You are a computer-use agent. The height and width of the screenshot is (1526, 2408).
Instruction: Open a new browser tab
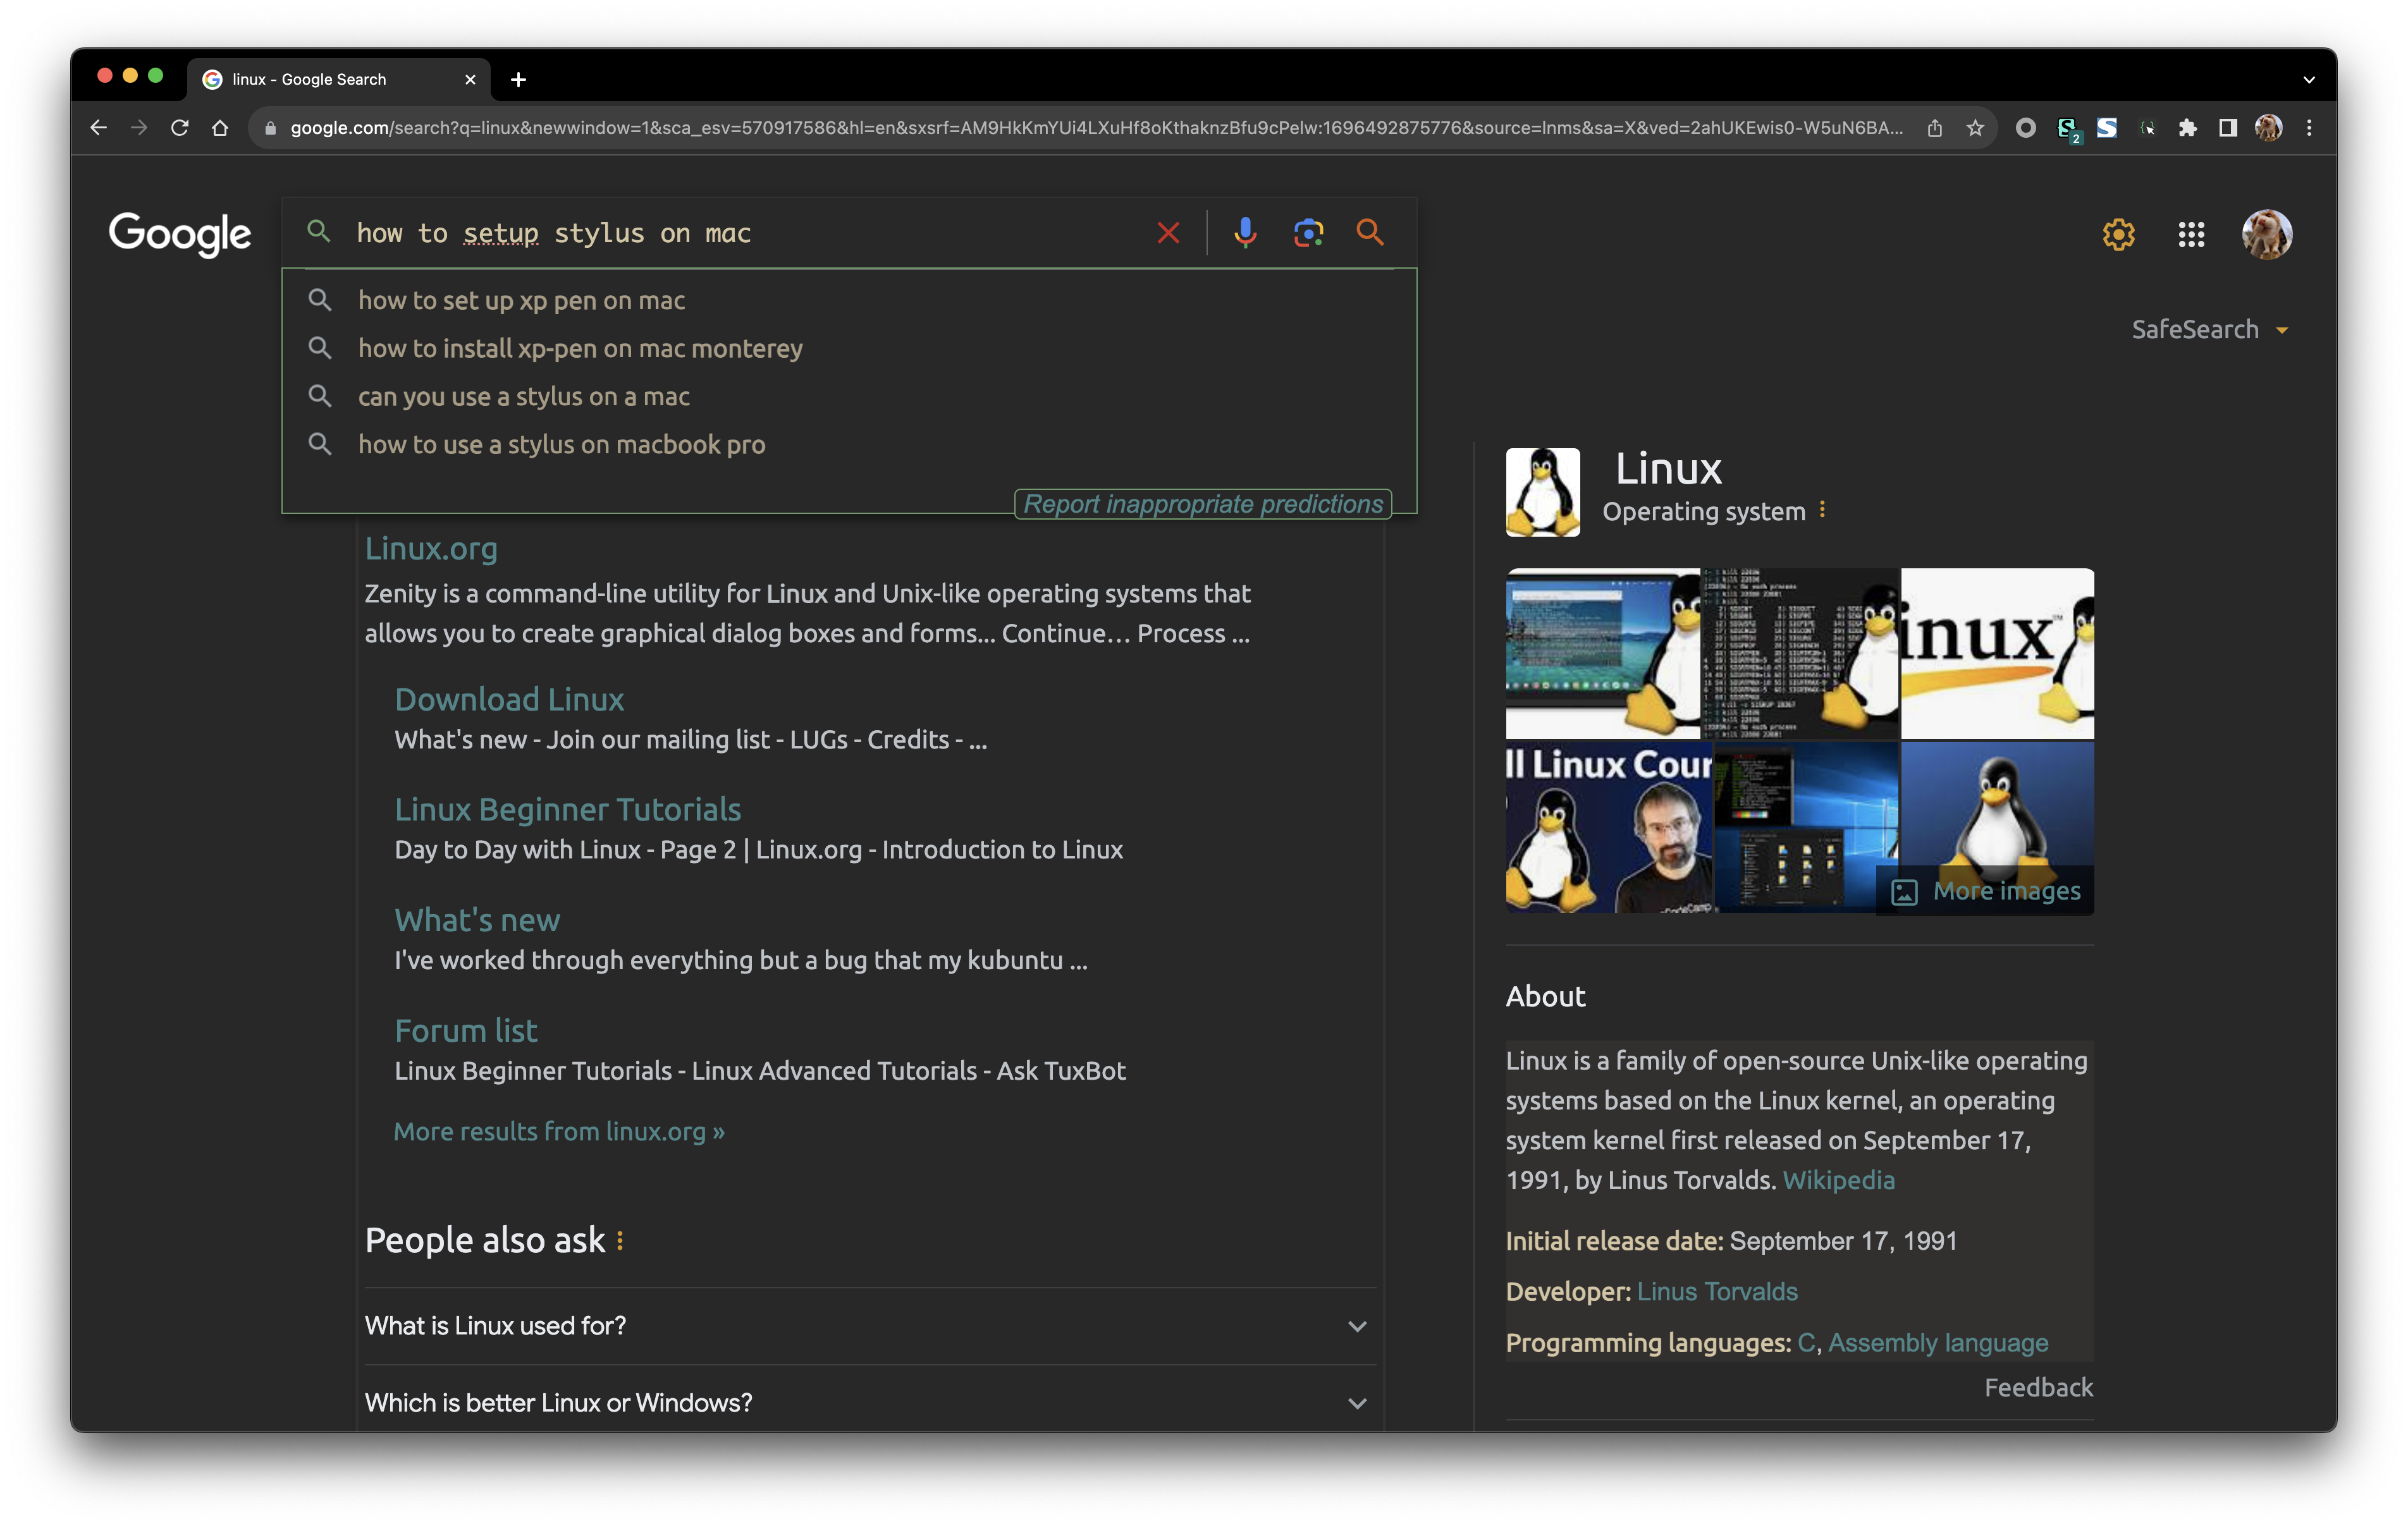coord(518,80)
